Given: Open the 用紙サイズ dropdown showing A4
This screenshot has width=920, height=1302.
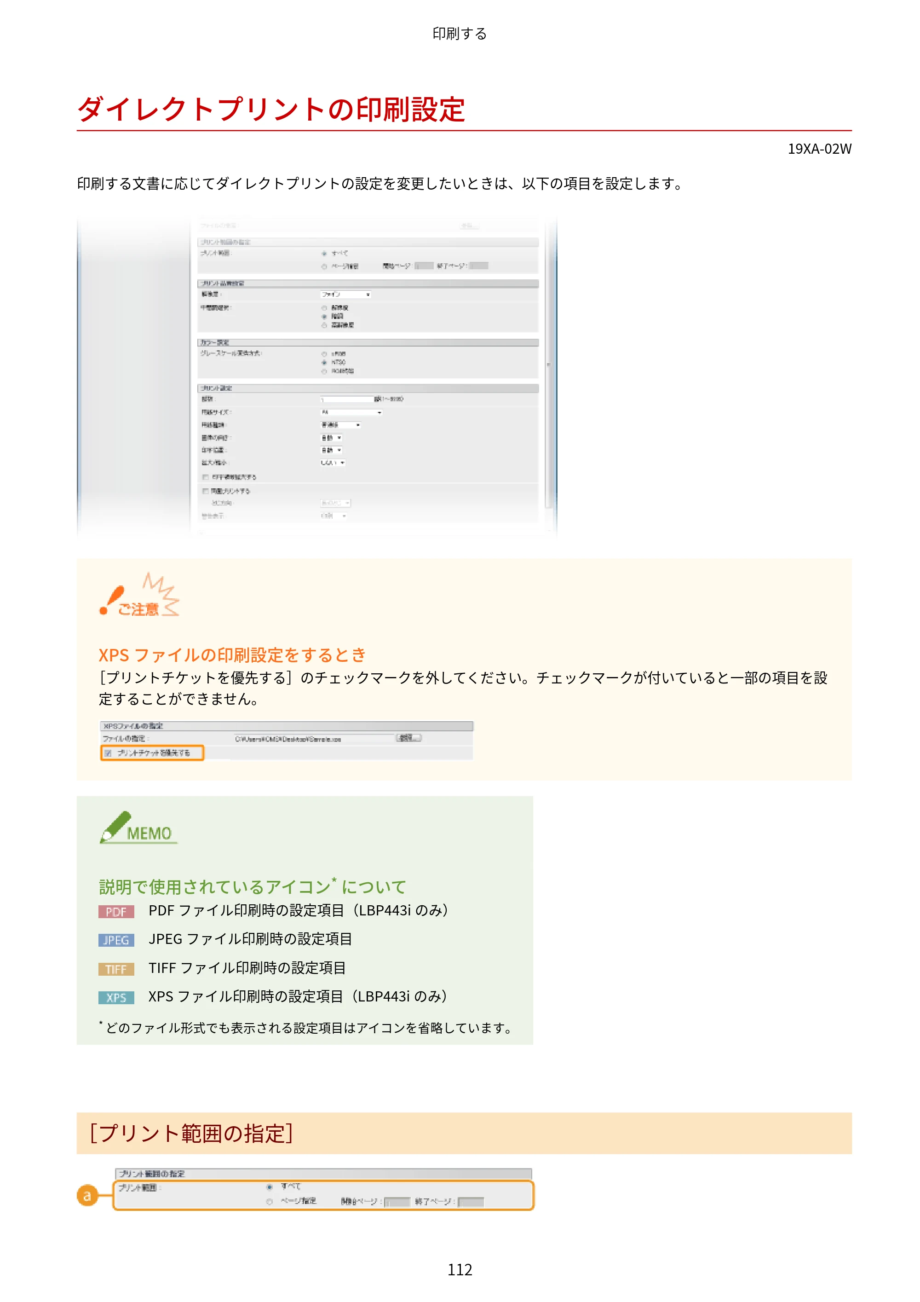Looking at the screenshot, I should click(x=351, y=412).
